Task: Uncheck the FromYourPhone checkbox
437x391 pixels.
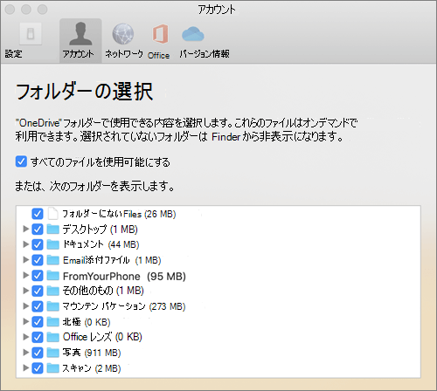Action: pyautogui.click(x=38, y=276)
